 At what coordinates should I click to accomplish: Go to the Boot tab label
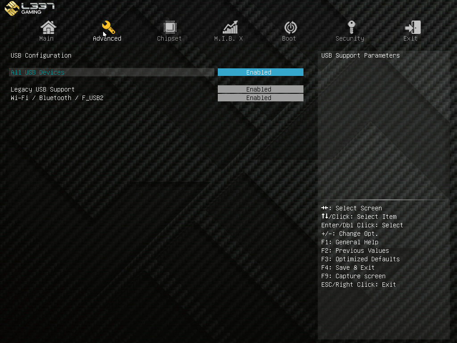pyautogui.click(x=289, y=38)
